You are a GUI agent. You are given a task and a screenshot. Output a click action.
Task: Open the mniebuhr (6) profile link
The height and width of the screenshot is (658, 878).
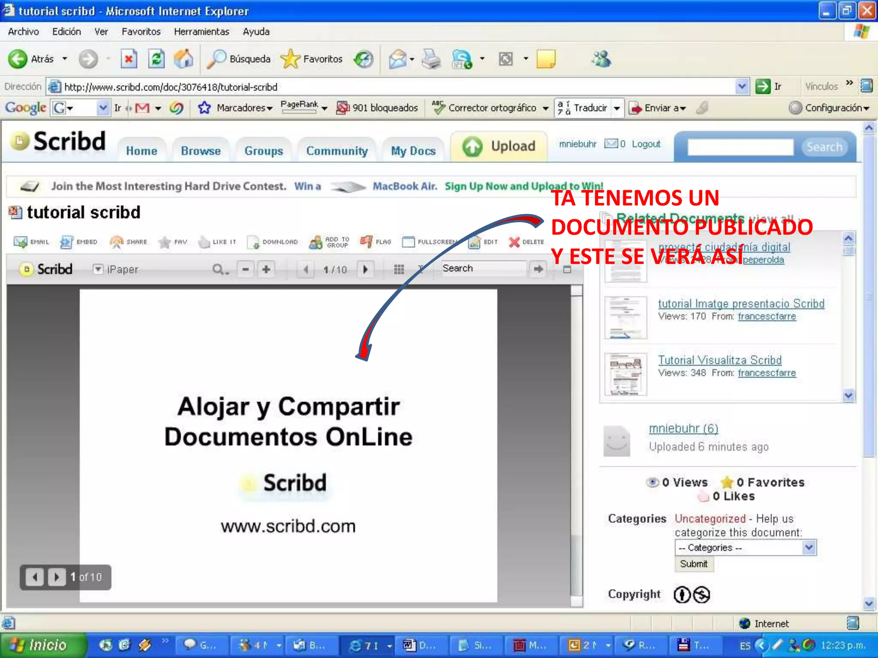[683, 428]
